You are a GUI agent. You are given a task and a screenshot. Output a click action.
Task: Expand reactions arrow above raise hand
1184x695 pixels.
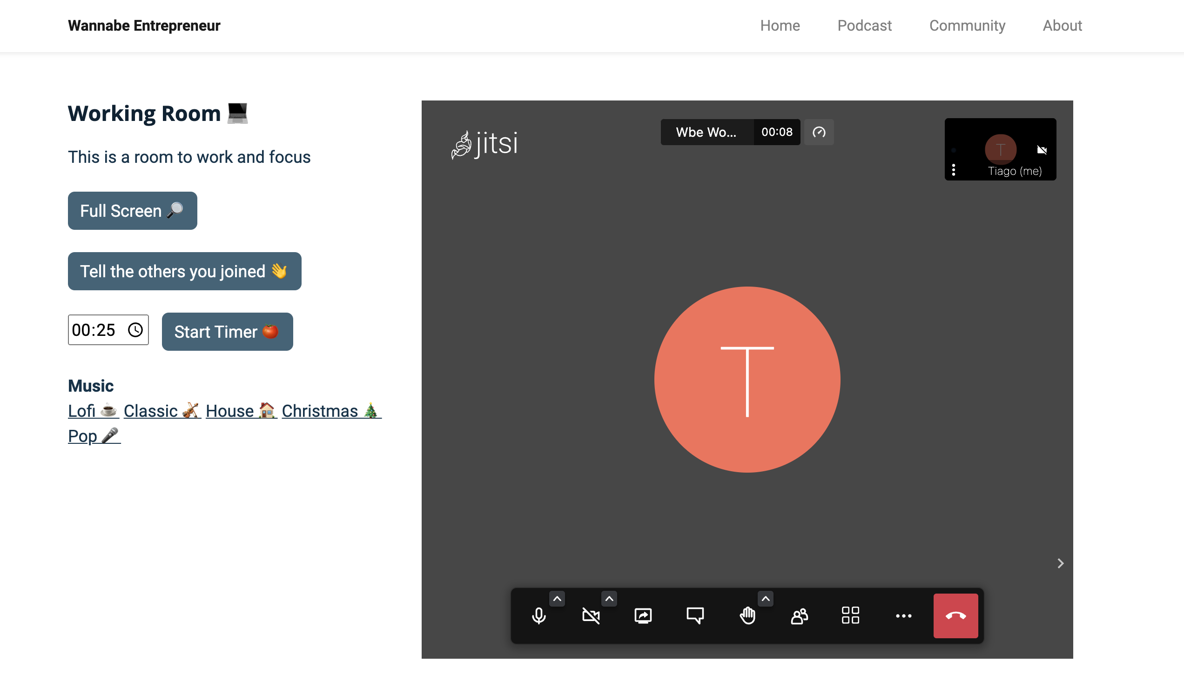point(766,599)
